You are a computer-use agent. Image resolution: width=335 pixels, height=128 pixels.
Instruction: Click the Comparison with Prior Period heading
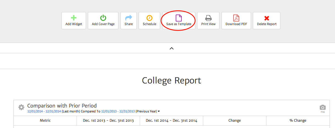click(x=62, y=106)
